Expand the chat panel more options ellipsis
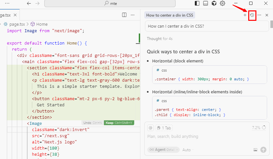 (259, 15)
